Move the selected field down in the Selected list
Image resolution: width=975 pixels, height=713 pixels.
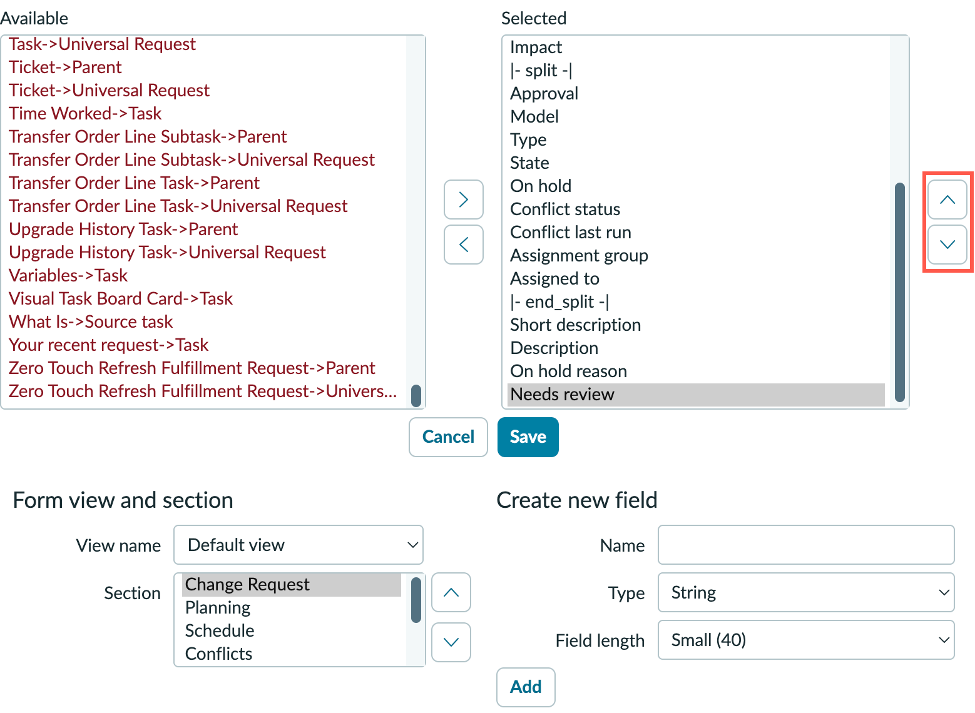[x=947, y=245]
